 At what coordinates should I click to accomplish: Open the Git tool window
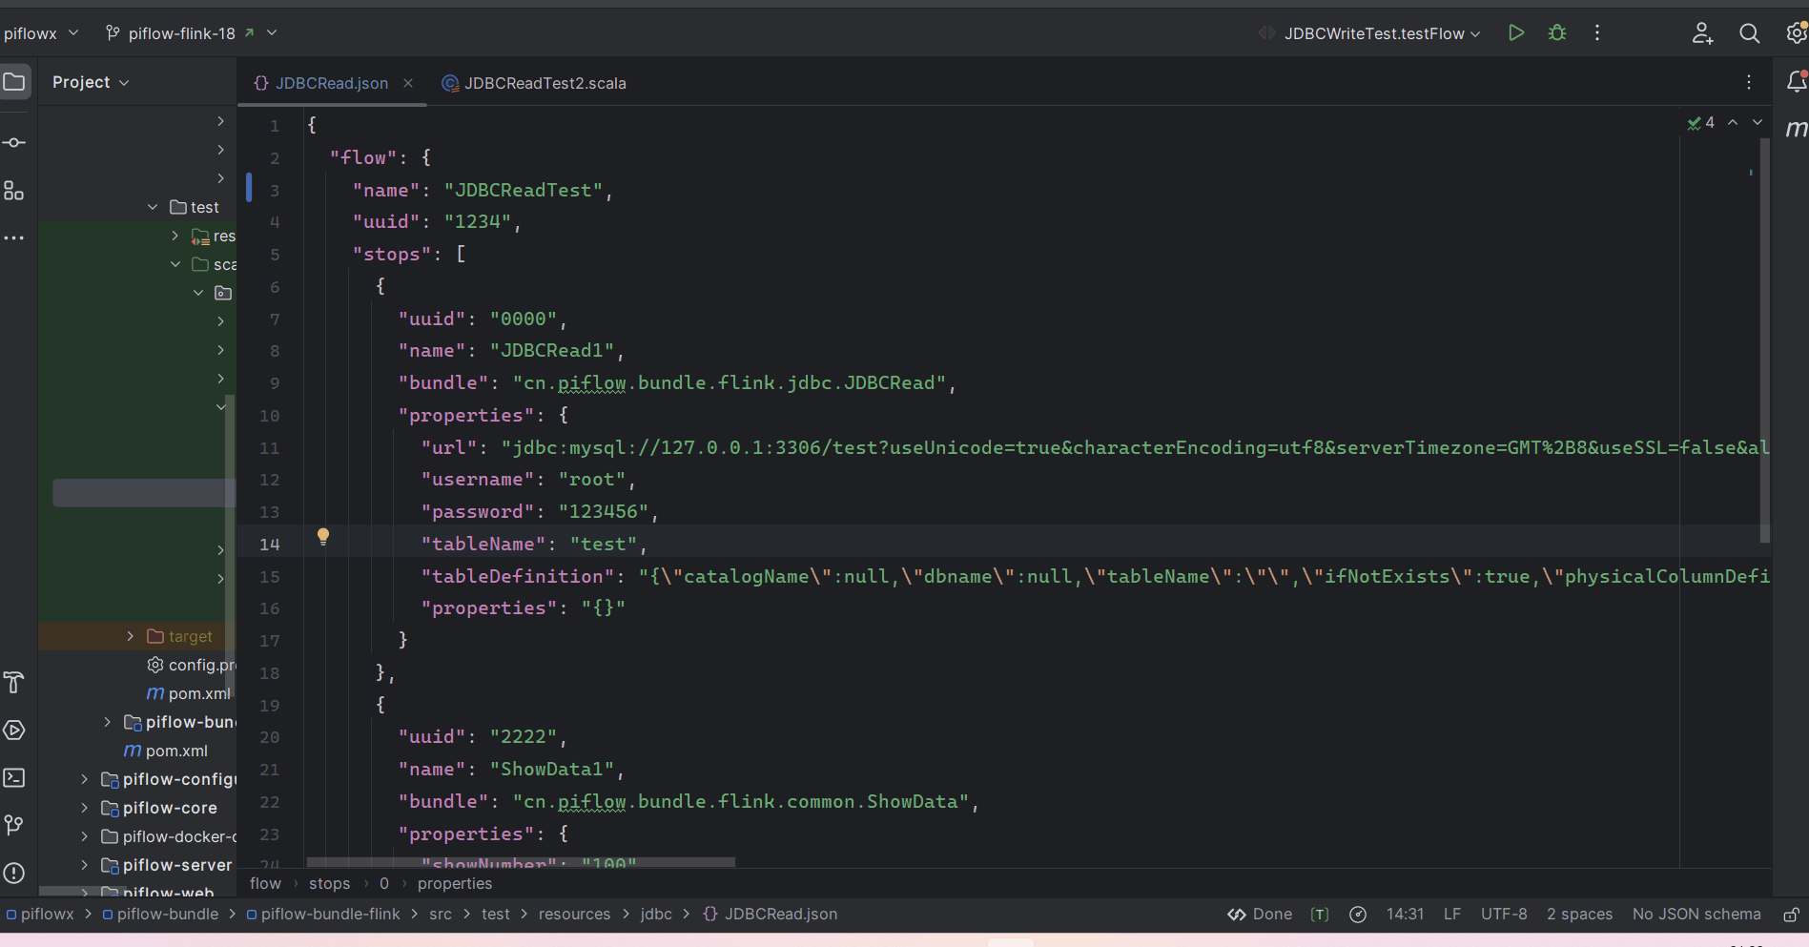click(14, 825)
